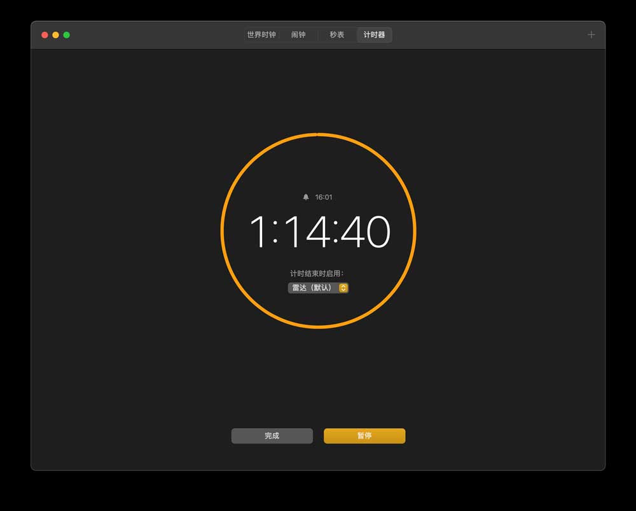Open the 闹钟 tab
The image size is (636, 511).
(x=298, y=35)
